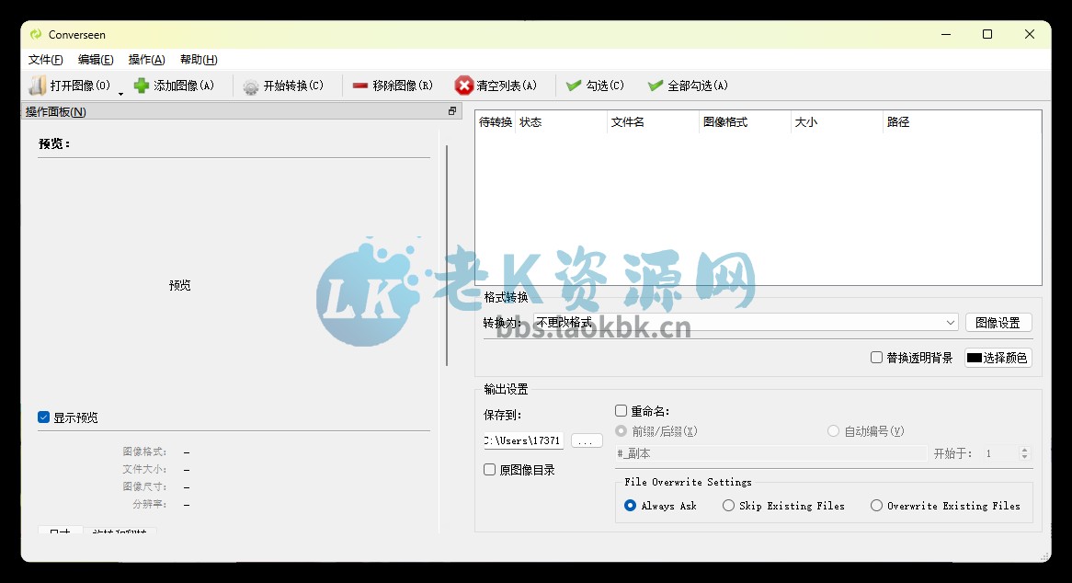The height and width of the screenshot is (583, 1072).
Task: Open the 操作(A) menu
Action: point(146,60)
